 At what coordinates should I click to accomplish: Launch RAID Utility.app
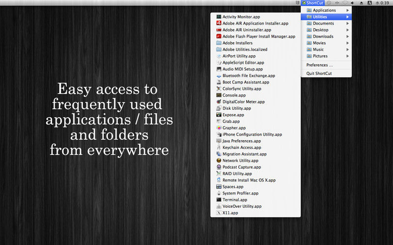[x=255, y=173]
